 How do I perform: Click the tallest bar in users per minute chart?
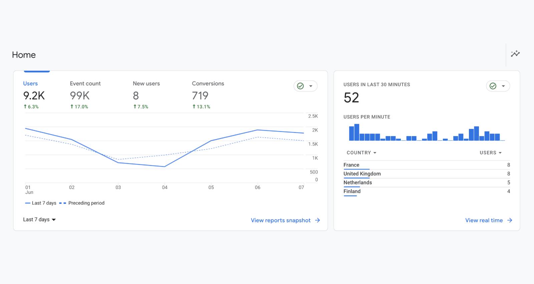click(356, 132)
